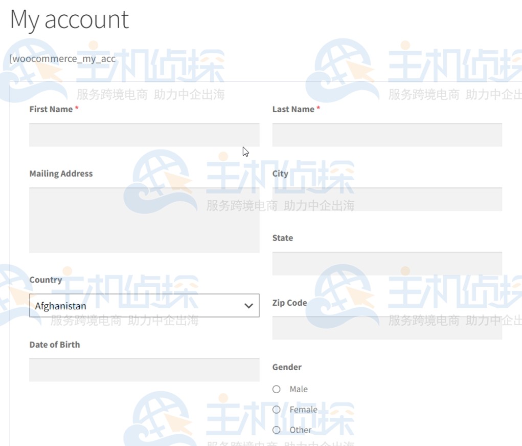Click the Last Name label text

pos(293,109)
